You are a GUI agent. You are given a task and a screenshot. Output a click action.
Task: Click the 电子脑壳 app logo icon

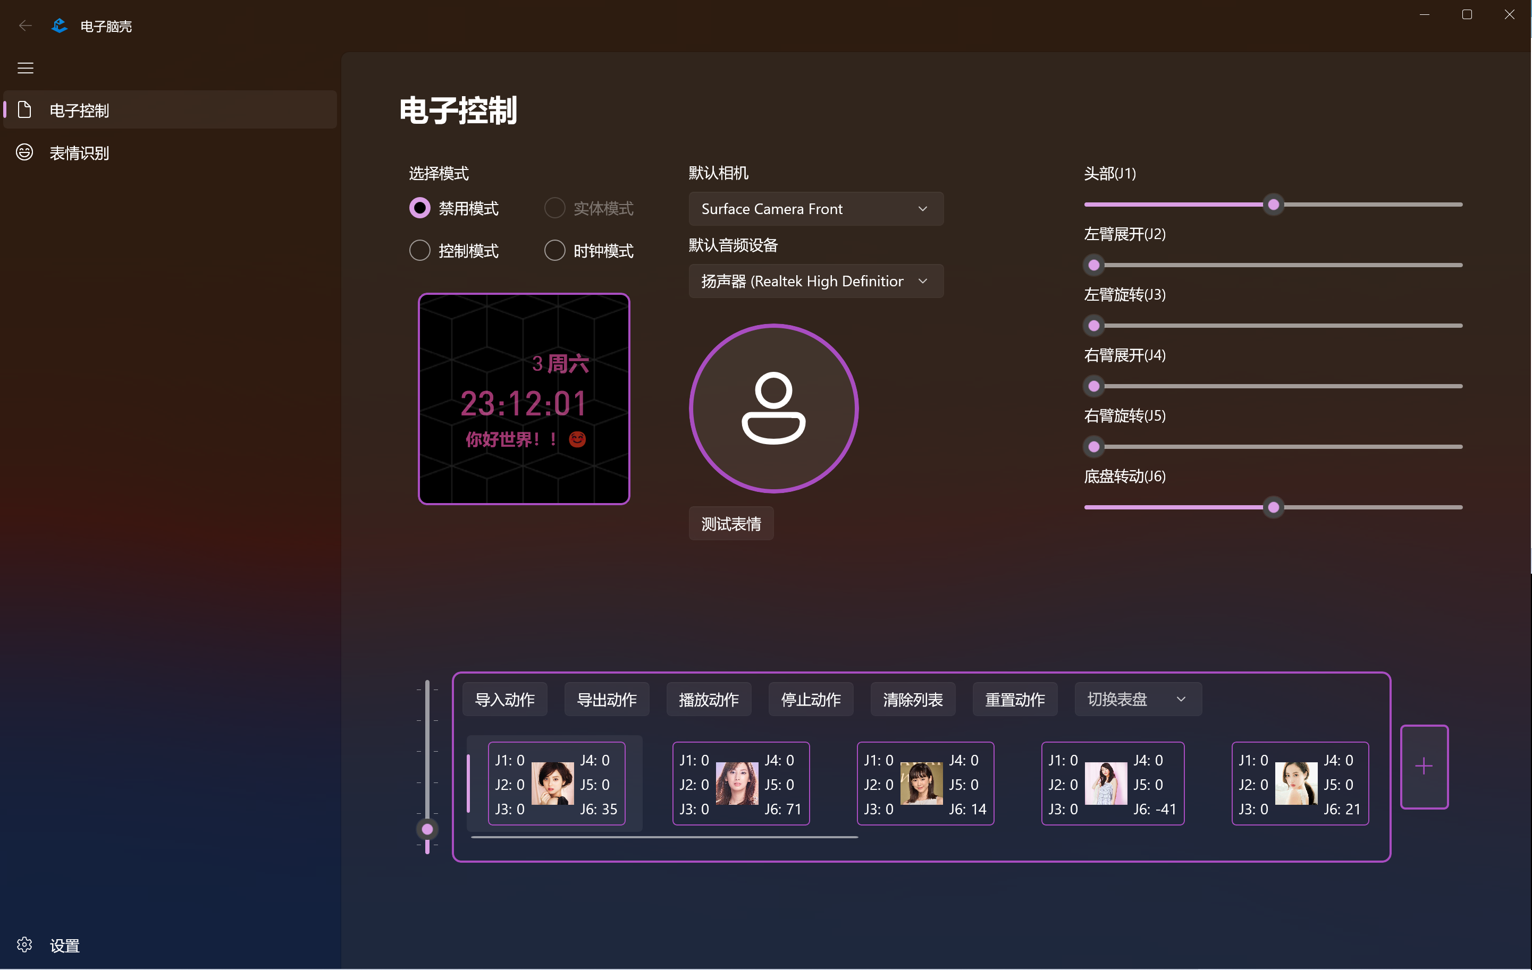tap(59, 25)
